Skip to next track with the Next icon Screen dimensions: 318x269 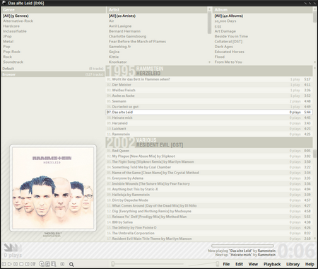(27, 264)
